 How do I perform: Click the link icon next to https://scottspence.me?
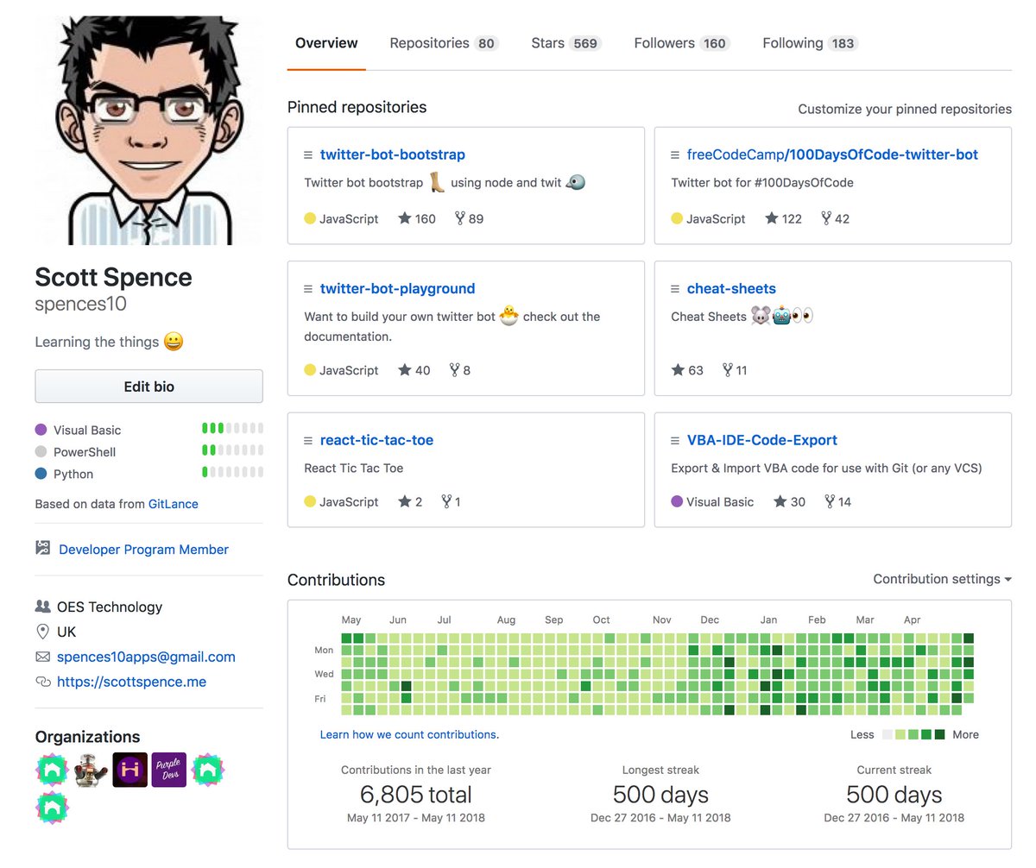41,682
